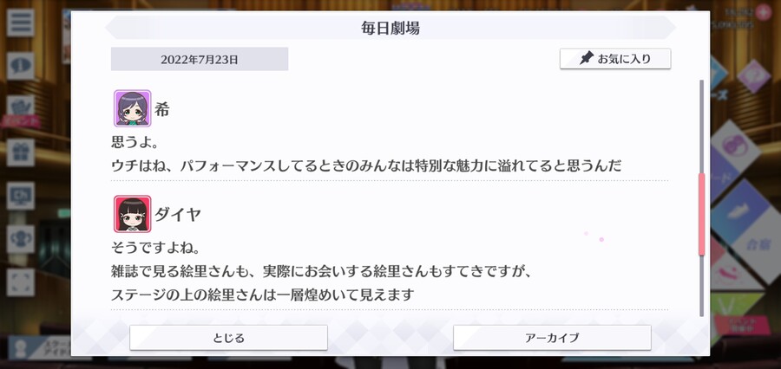Screen dimensions: 781x369
Task: Tap 希's character avatar
Action: pos(132,108)
